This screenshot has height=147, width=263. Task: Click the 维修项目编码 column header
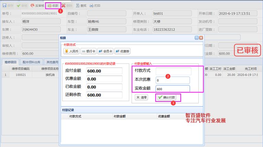21,69
